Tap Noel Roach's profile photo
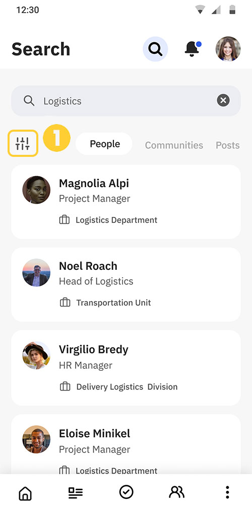This screenshot has height=513, width=252. (36, 273)
